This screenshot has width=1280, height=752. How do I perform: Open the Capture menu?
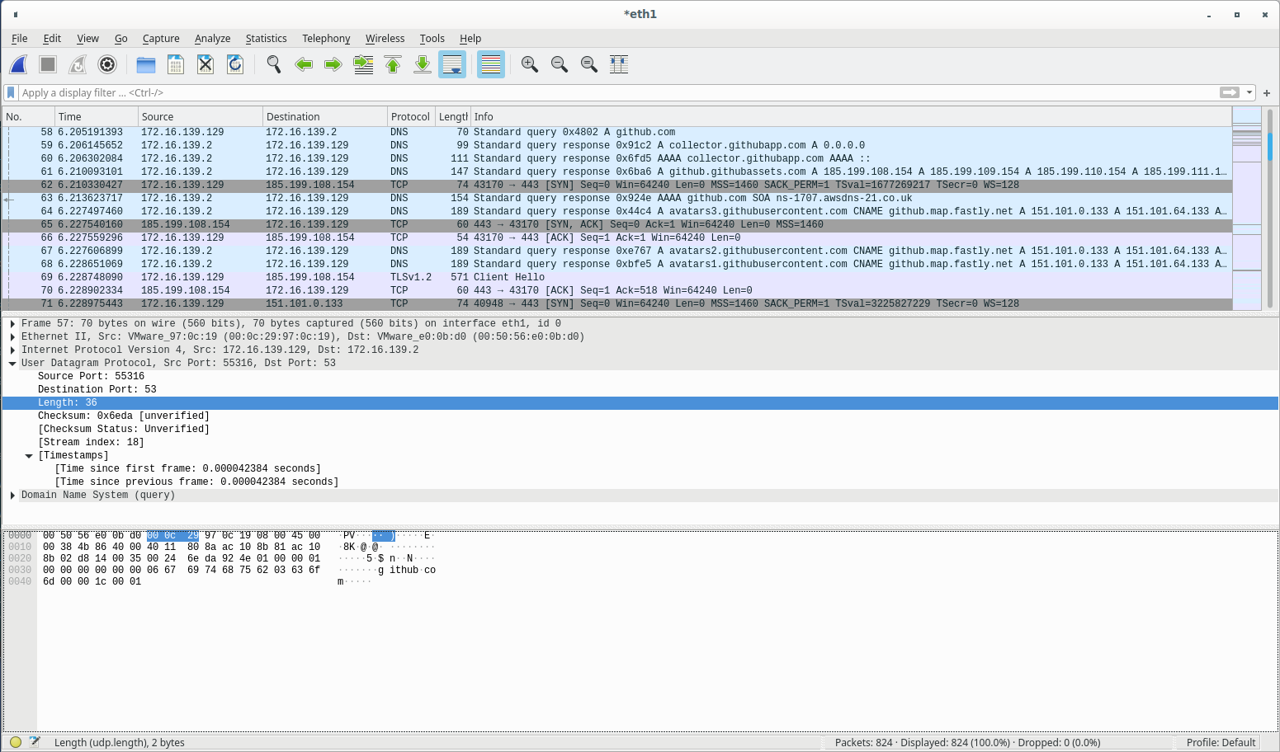(161, 38)
